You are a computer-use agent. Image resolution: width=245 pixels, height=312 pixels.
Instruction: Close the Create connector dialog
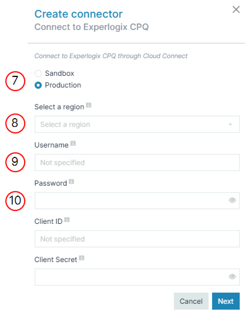pyautogui.click(x=236, y=10)
